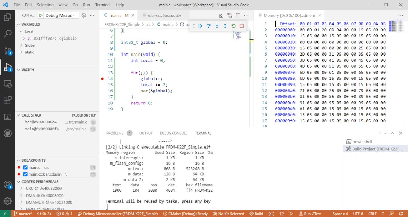The image size is (408, 217).
Task: Open the debug configuration dropdown
Action: (x=62, y=15)
